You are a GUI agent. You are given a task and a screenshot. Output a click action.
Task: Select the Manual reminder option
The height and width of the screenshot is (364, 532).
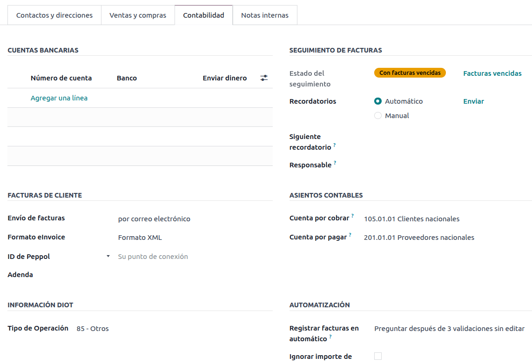377,115
